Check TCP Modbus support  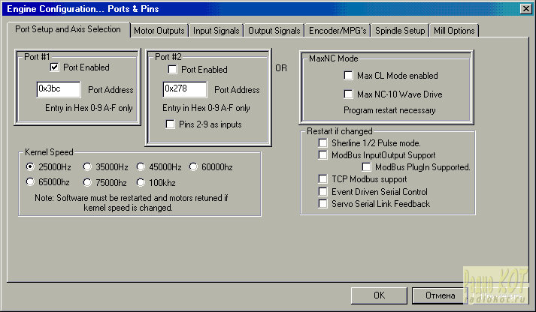point(323,180)
